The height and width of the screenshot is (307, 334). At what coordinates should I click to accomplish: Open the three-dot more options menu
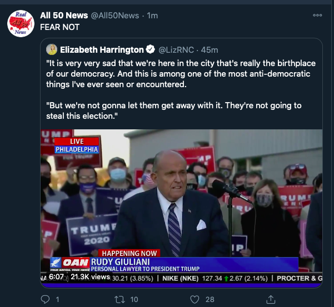(317, 15)
